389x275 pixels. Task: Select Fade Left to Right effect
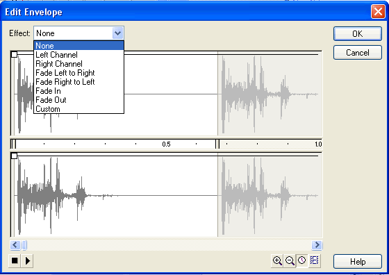click(x=78, y=73)
